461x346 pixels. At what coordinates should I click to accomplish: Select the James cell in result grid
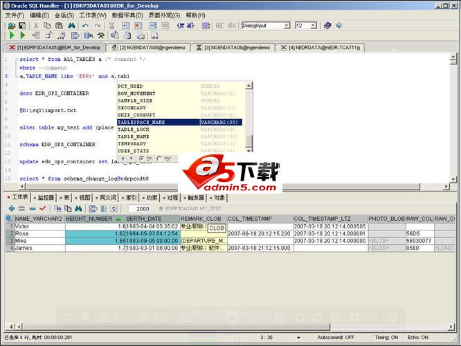pyautogui.click(x=39, y=248)
